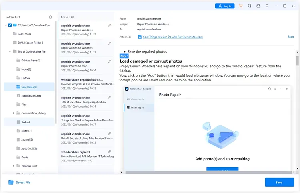Select the Junk Email(1) folder

pos(29,148)
